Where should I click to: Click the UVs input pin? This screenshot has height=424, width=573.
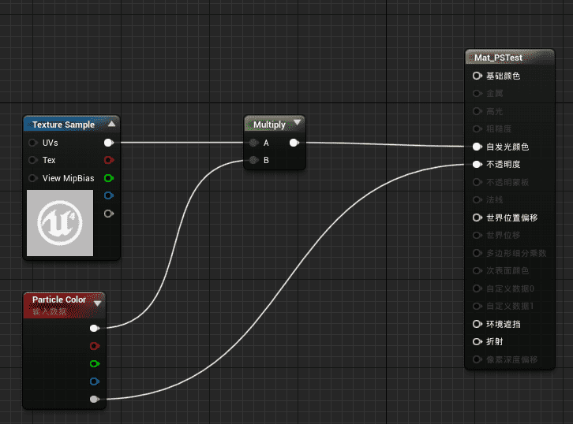pyautogui.click(x=32, y=143)
